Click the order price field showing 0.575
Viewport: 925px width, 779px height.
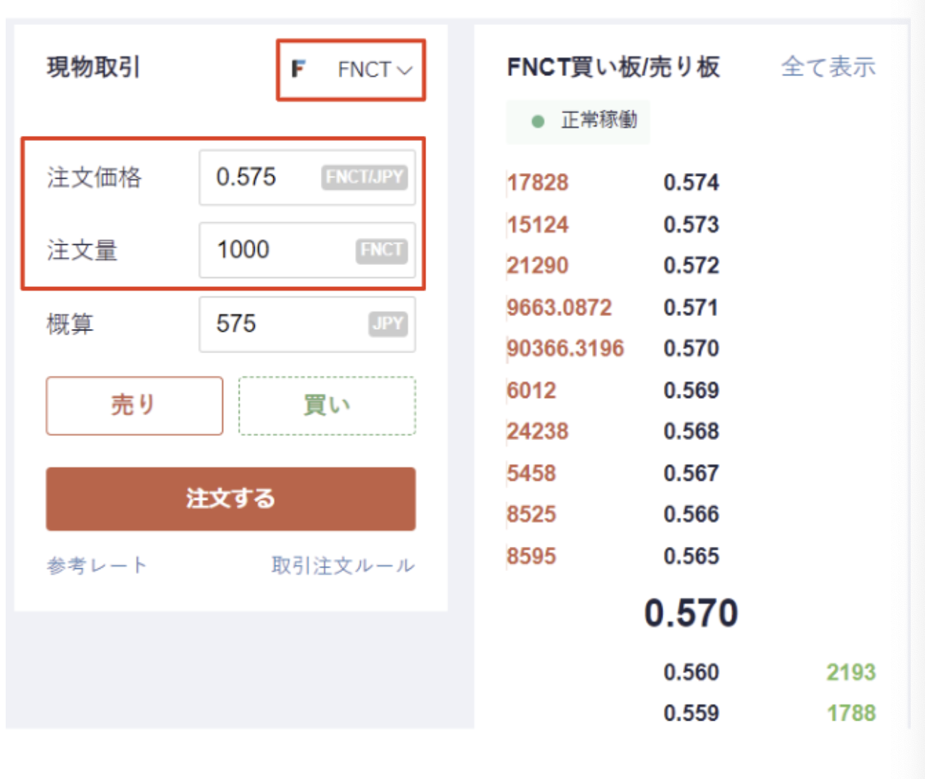point(263,177)
